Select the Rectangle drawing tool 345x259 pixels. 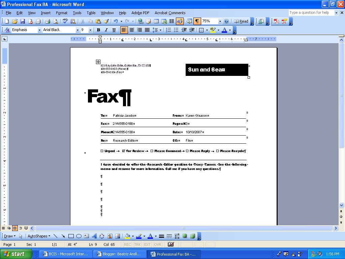pos(71,236)
